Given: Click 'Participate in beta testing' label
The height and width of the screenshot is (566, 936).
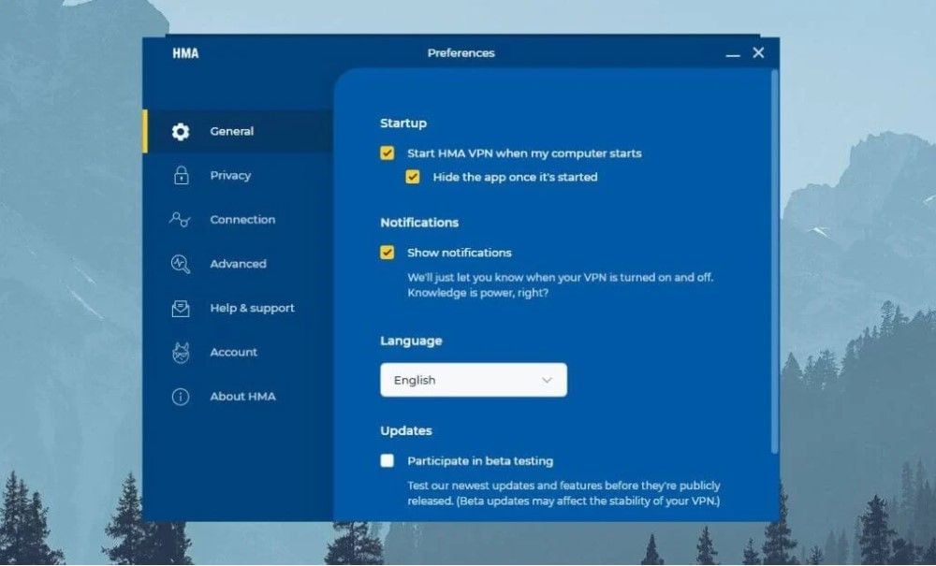Looking at the screenshot, I should (480, 461).
